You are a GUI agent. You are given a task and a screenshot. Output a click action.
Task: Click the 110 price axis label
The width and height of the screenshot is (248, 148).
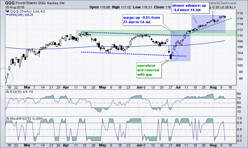coord(240,35)
